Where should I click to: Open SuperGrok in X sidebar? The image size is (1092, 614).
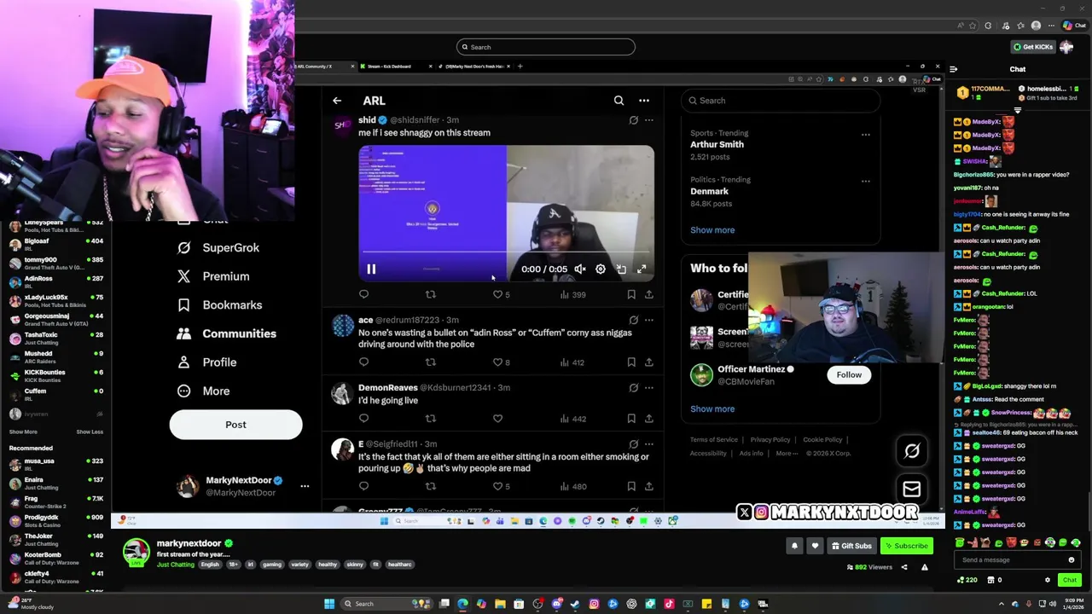point(218,247)
